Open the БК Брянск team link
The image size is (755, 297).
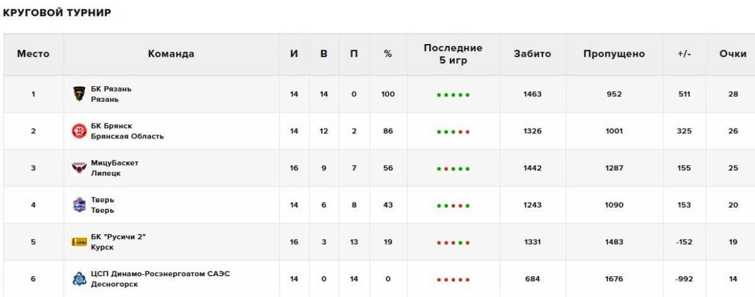(111, 126)
